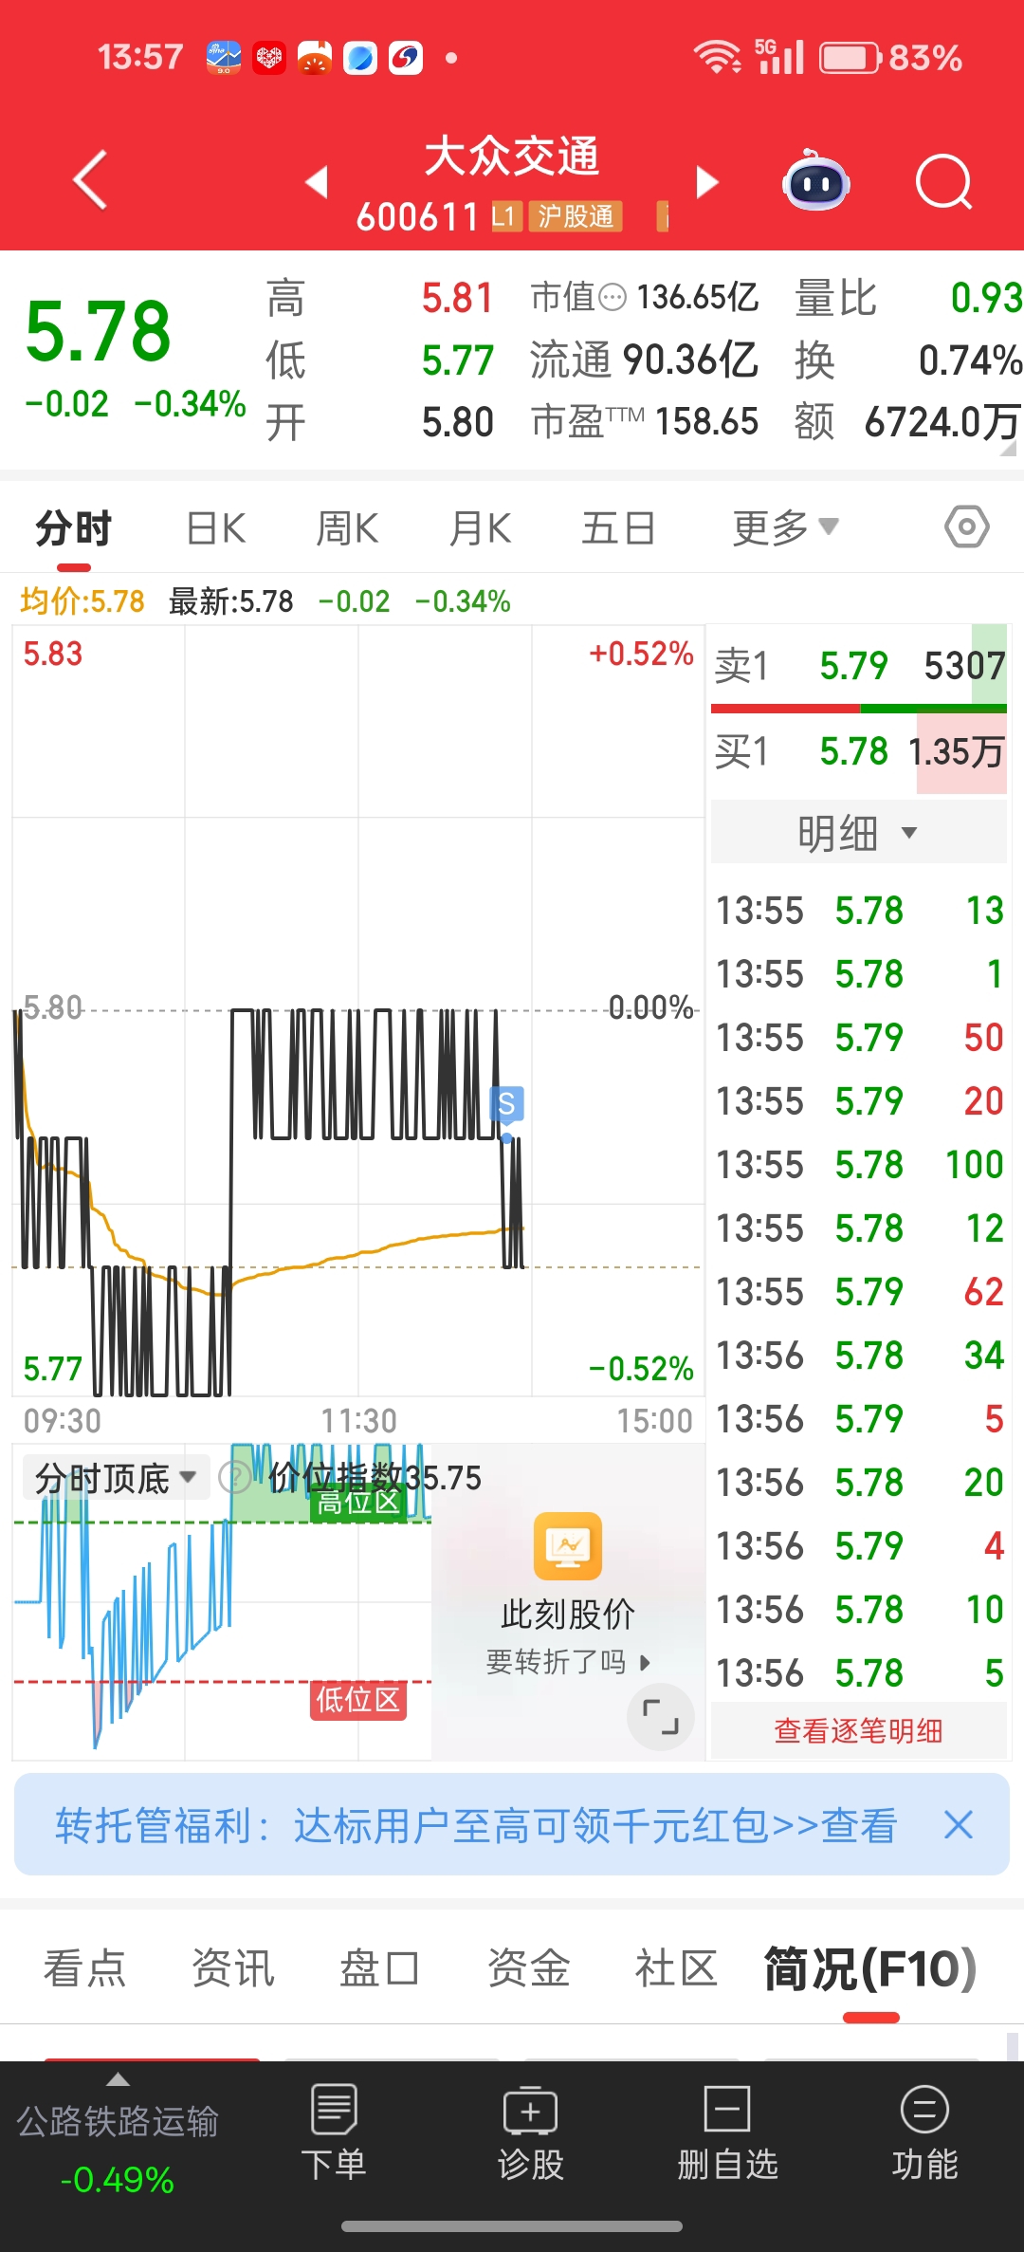The image size is (1024, 2252).
Task: Tap the 13:55 trade with volume 50
Action: (859, 1038)
